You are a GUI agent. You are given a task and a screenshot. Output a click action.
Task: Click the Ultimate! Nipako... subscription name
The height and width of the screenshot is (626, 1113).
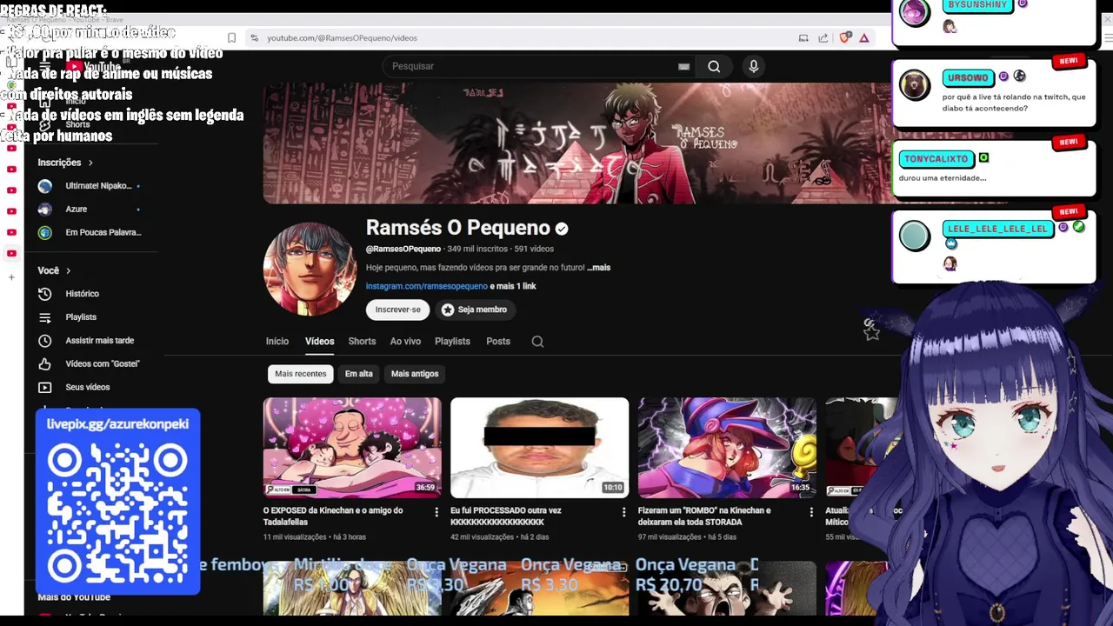pyautogui.click(x=98, y=186)
